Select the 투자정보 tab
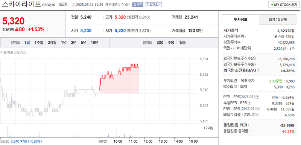 [240, 19]
